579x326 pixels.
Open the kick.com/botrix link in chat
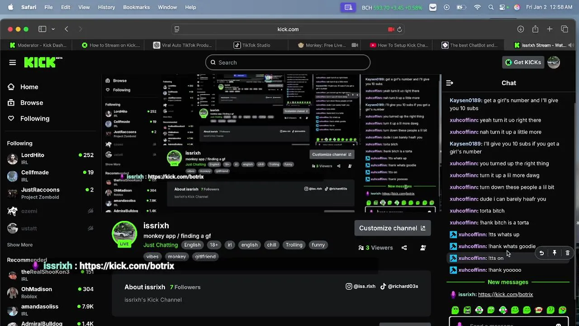[x=505, y=294]
